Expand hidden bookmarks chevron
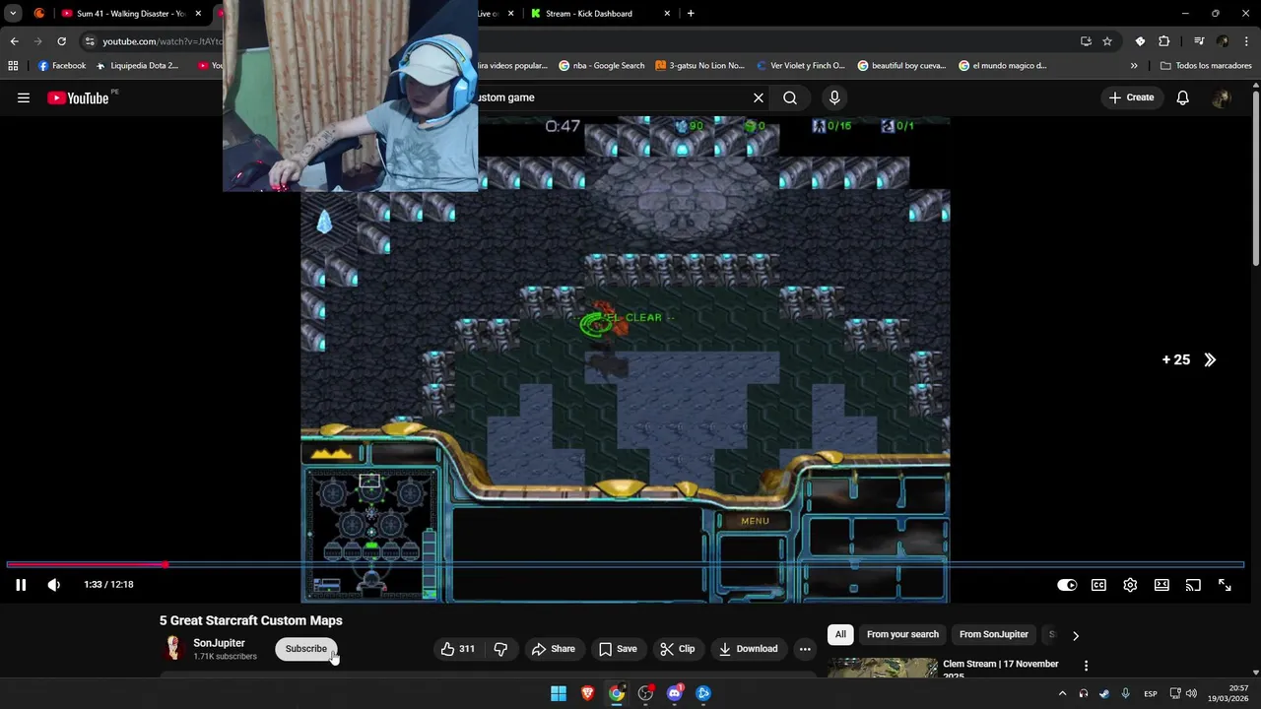The width and height of the screenshot is (1261, 709). (1134, 66)
